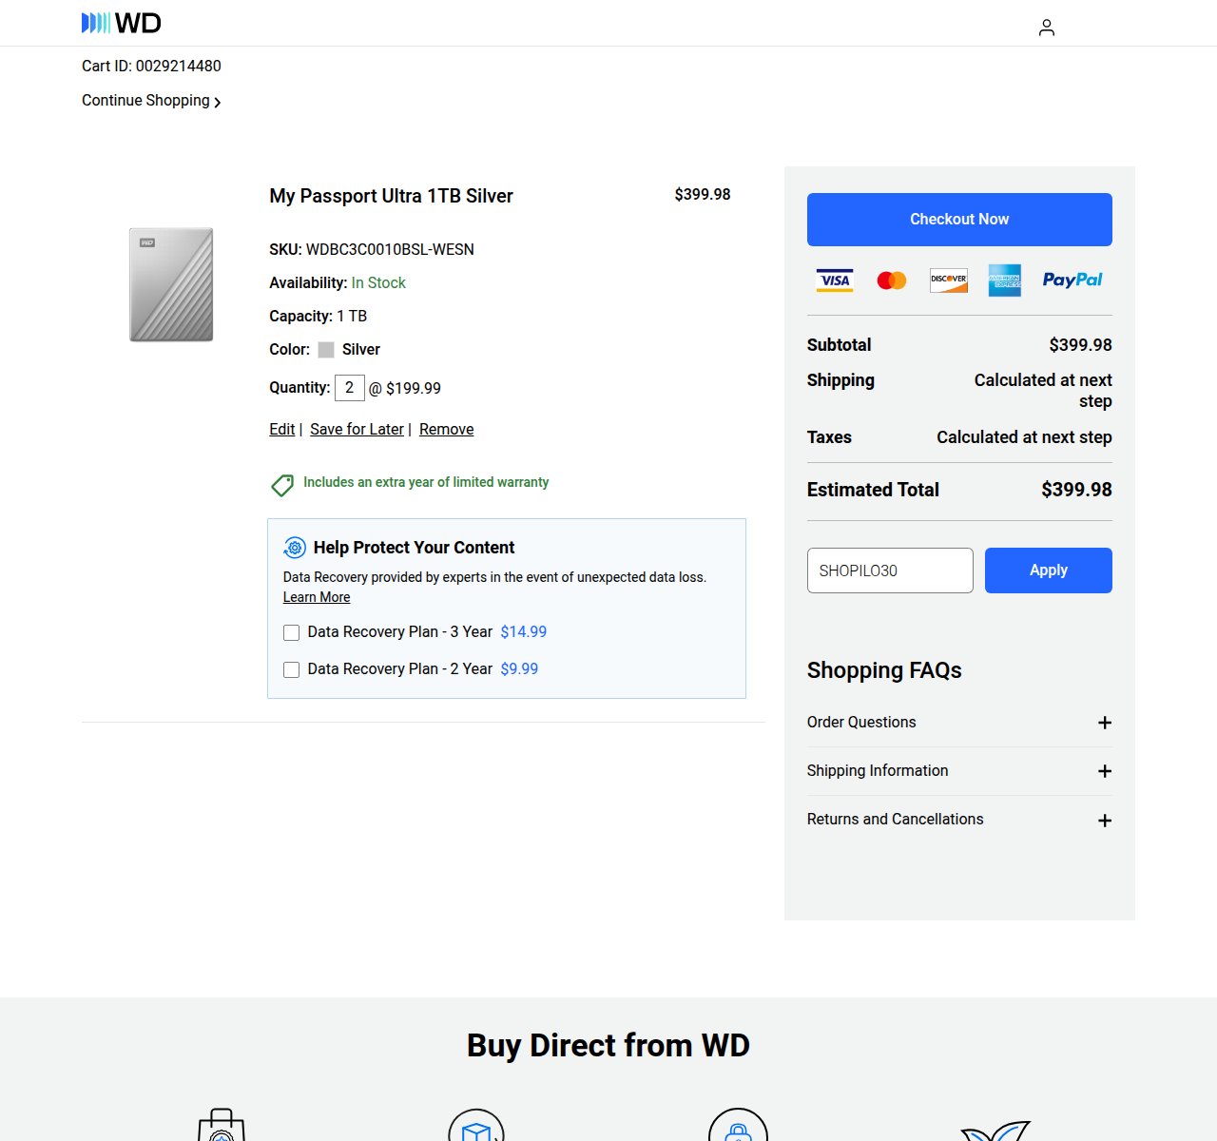1217x1141 pixels.
Task: Click the $14.99 plan price
Action: pos(524,632)
